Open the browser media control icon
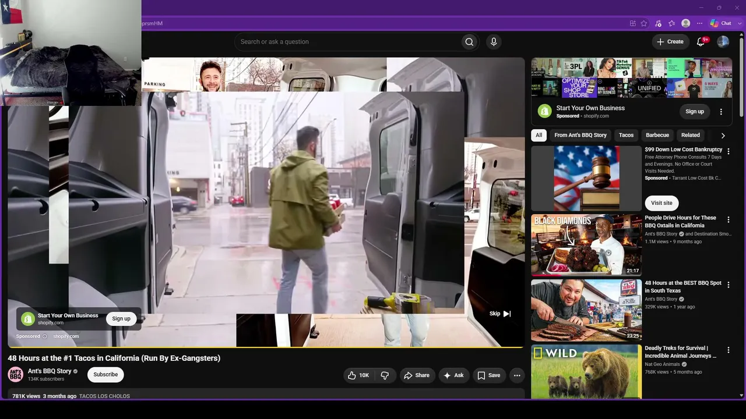Image resolution: width=746 pixels, height=419 pixels. (x=658, y=23)
